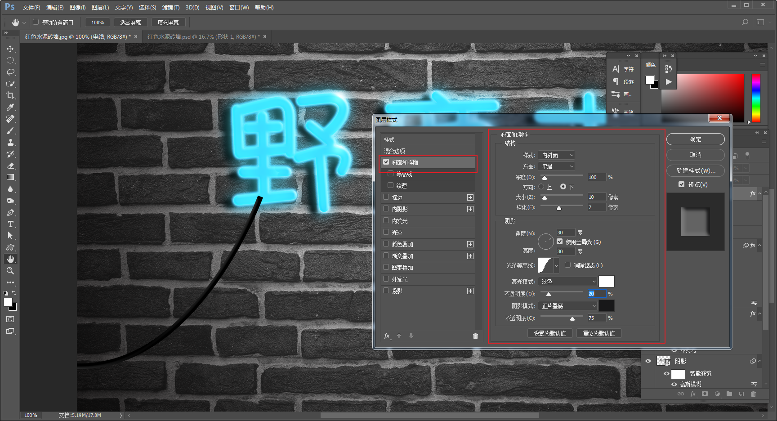Screen dimensions: 777x421
Task: Enable the Stroke (描边) checkbox
Action: (386, 197)
